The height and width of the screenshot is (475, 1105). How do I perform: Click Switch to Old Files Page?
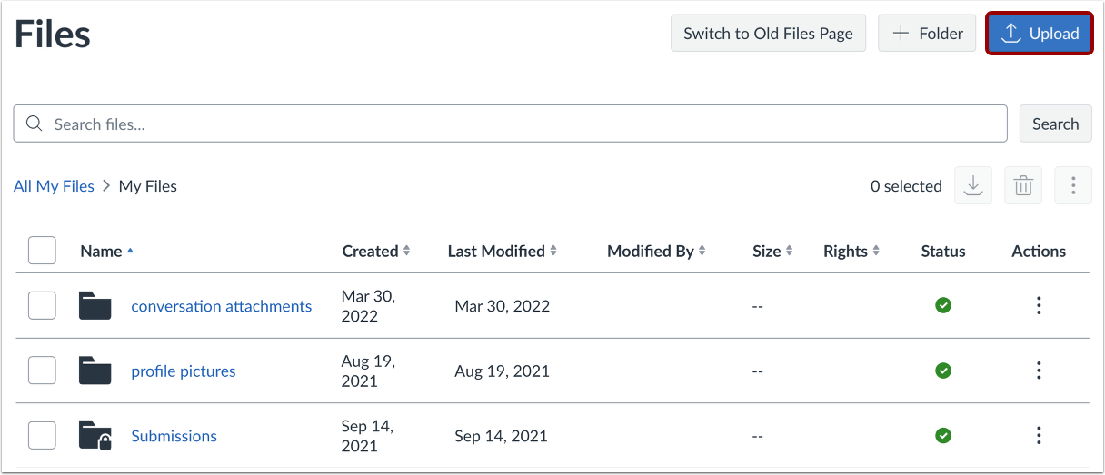768,34
